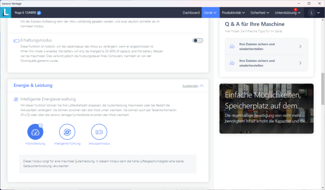The width and height of the screenshot is (325, 190).
Task: Select the Akkusparmodus mode icon
Action: (99, 132)
